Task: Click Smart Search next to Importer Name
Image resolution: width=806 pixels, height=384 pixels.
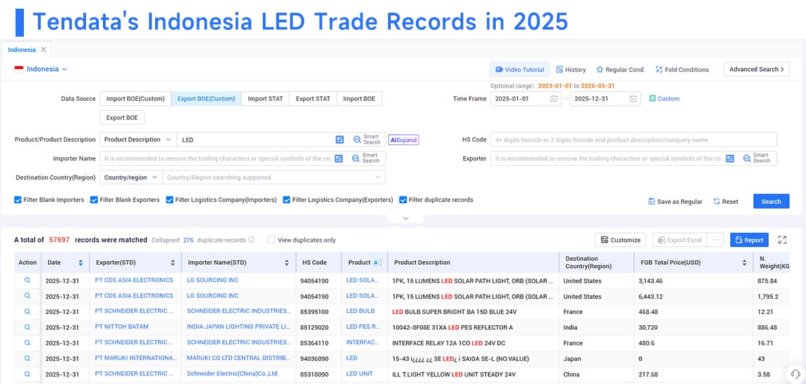Action: (366, 158)
